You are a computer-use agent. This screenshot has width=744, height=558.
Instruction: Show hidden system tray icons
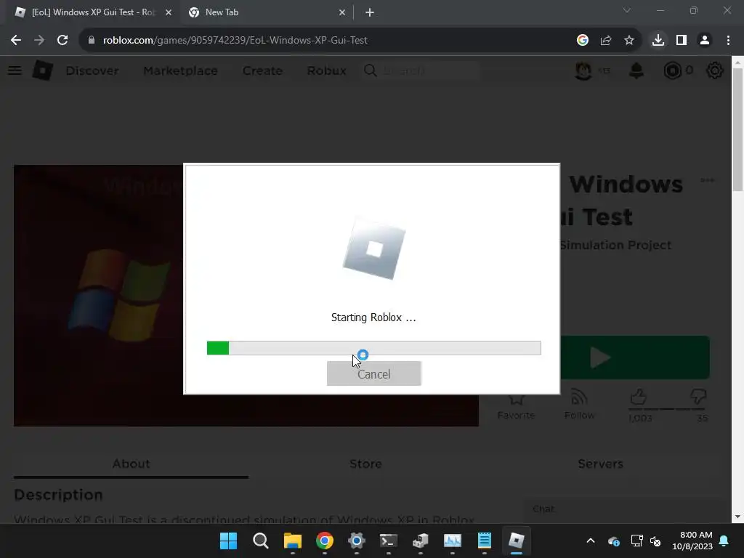pos(591,541)
